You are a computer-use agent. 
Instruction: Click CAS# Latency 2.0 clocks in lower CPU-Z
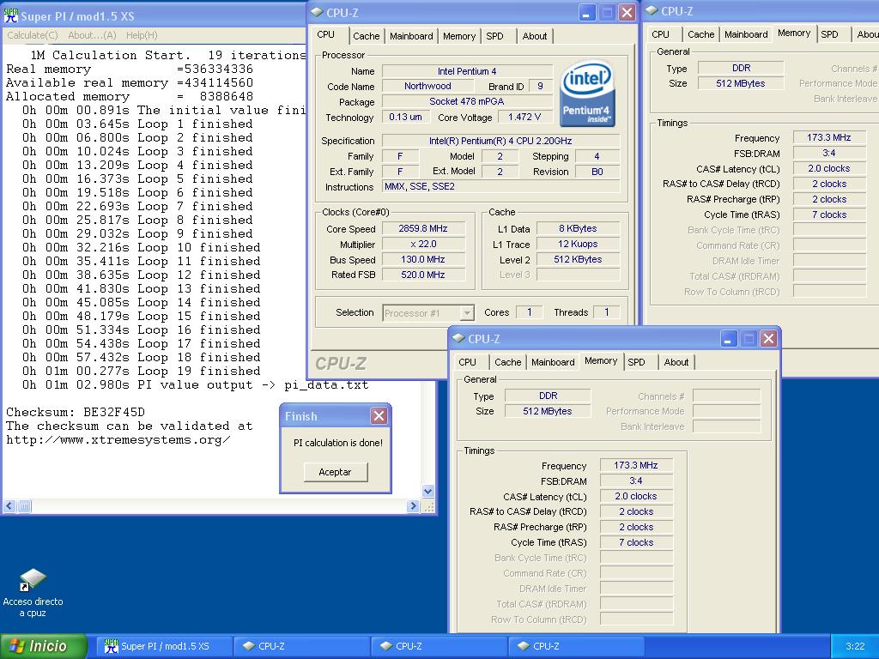click(x=636, y=496)
